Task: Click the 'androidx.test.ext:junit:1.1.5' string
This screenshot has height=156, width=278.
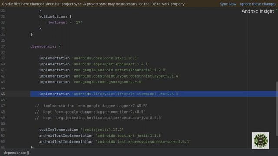Action: pos(129,136)
